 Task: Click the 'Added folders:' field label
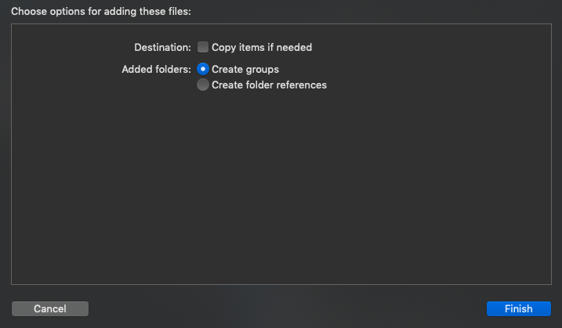[156, 69]
